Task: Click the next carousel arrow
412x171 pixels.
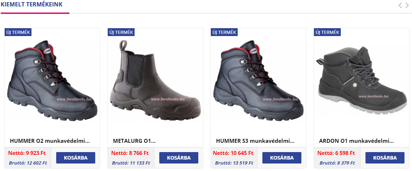Action: 407,5
